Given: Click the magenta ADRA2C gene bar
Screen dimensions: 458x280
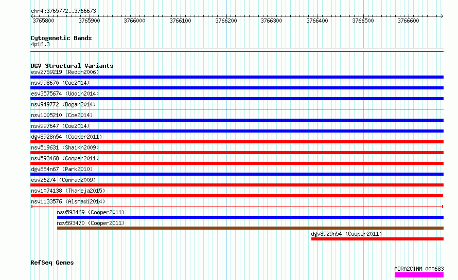Looking at the screenshot, I should 419,275.
